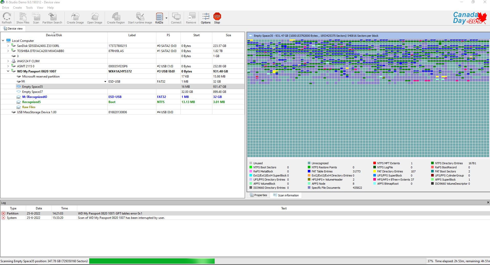The width and height of the screenshot is (490, 265).
Task: Open the M: drive letter dropdown
Action: (105, 82)
